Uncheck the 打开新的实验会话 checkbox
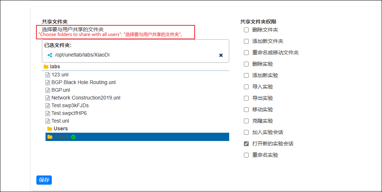The width and height of the screenshot is (382, 192). click(x=246, y=144)
